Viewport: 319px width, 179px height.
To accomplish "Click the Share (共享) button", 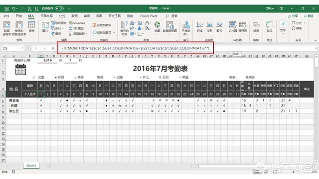I will [x=293, y=16].
